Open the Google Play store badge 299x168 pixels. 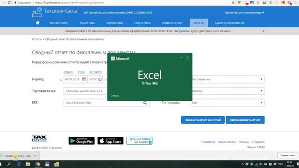(x=81, y=141)
